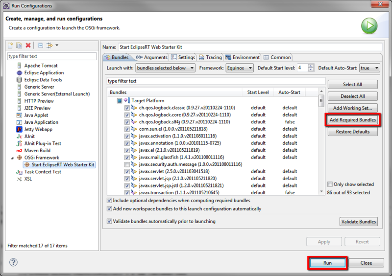Click the bundles type filter text field
This screenshot has height=276, width=392.
(x=216, y=81)
